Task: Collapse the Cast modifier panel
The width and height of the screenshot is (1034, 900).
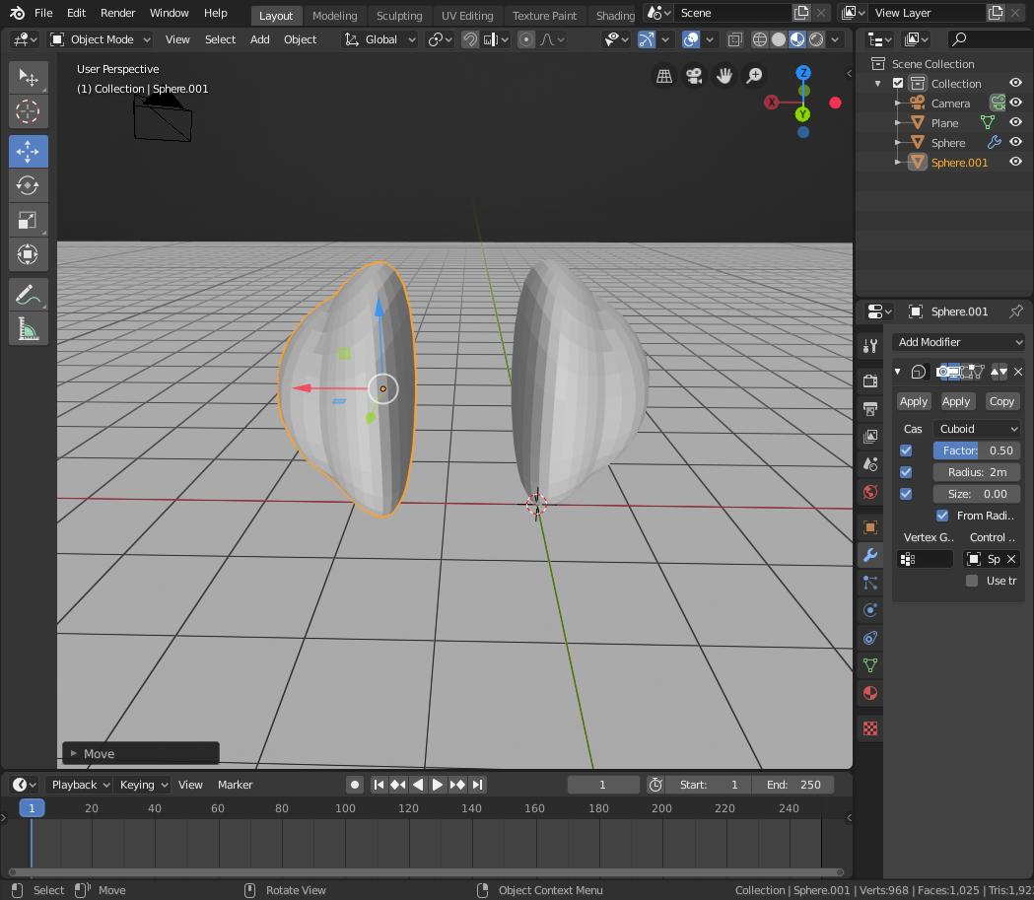Action: tap(898, 372)
